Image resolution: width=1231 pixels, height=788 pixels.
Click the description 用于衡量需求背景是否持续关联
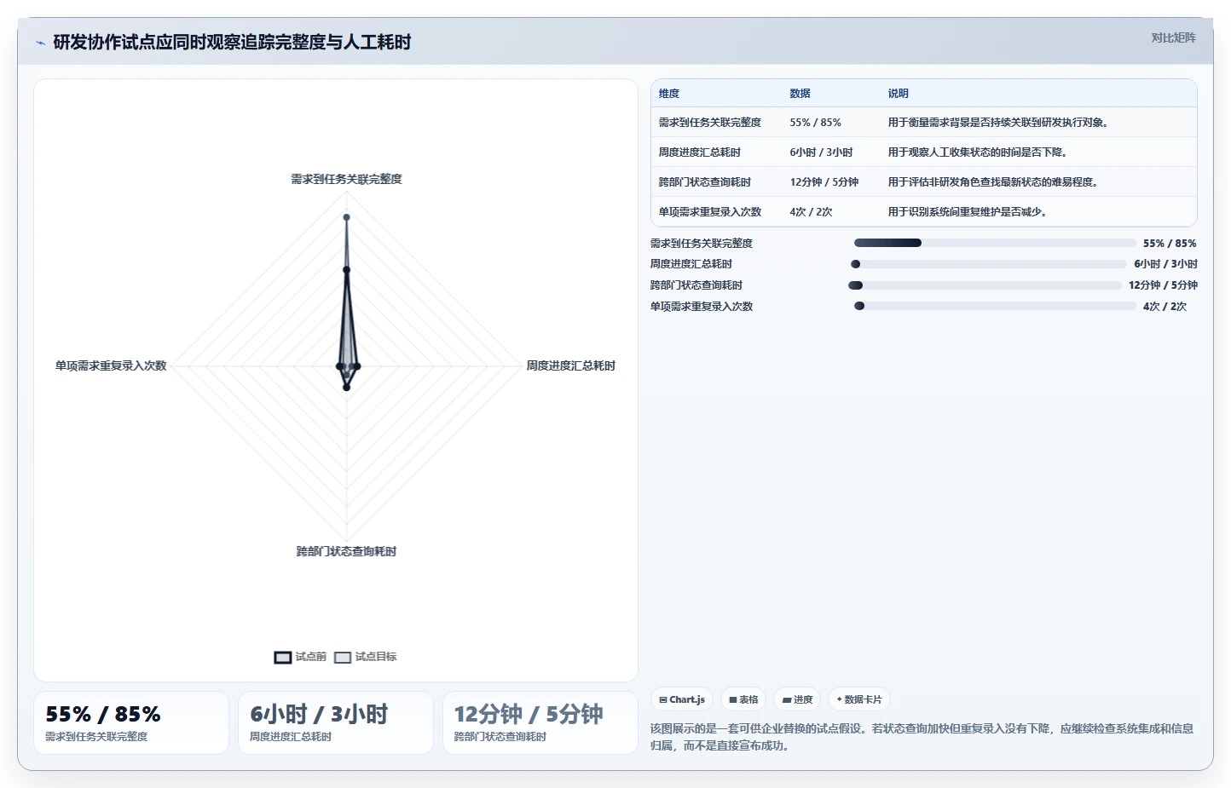tap(998, 123)
